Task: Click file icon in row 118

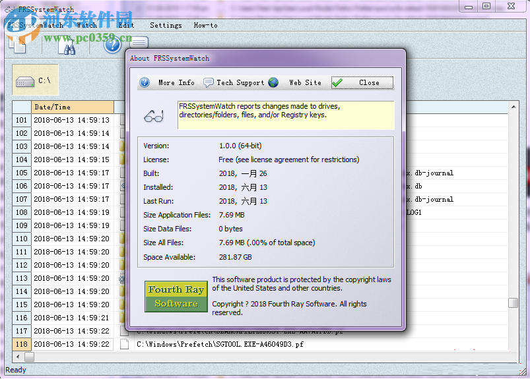Action: click(124, 344)
